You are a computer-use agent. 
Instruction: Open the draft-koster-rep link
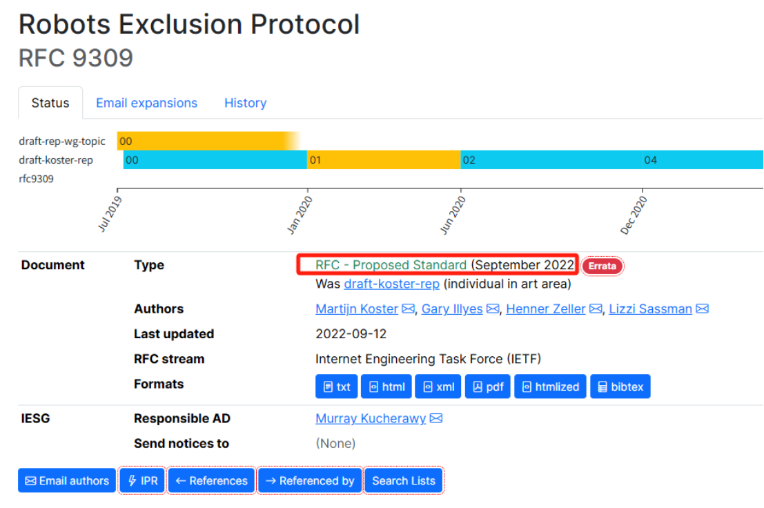(x=392, y=284)
